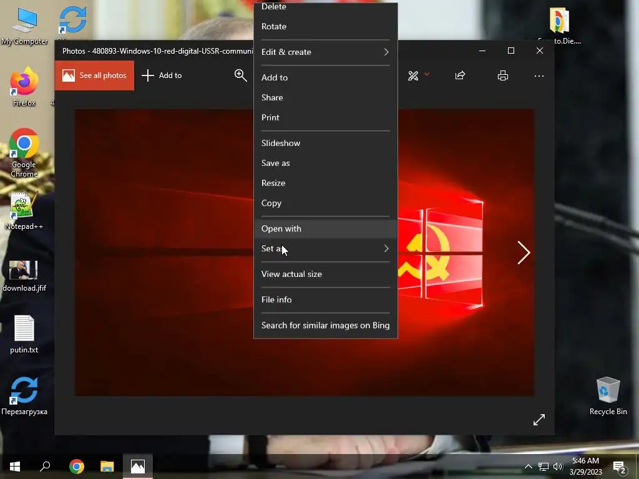Open the Windows Start menu
This screenshot has width=639, height=479.
pyautogui.click(x=15, y=467)
